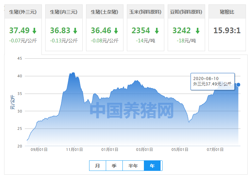The width and height of the screenshot is (250, 178).
Task: Click the 30 y-axis label
Action: click(x=20, y=111)
